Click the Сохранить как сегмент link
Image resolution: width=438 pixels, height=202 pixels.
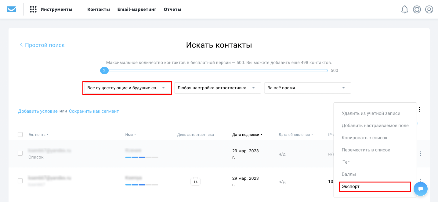[x=94, y=111]
